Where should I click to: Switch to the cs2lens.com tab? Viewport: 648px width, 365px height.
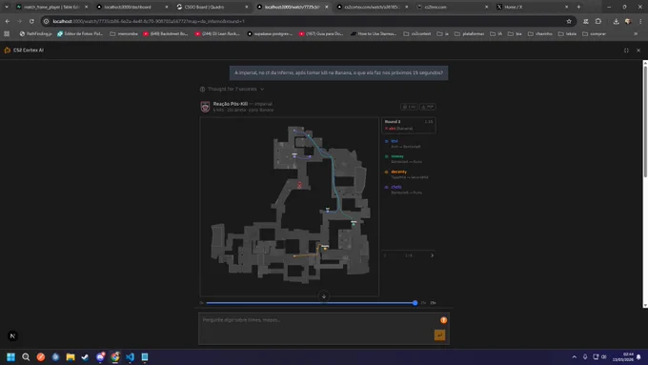[x=452, y=7]
